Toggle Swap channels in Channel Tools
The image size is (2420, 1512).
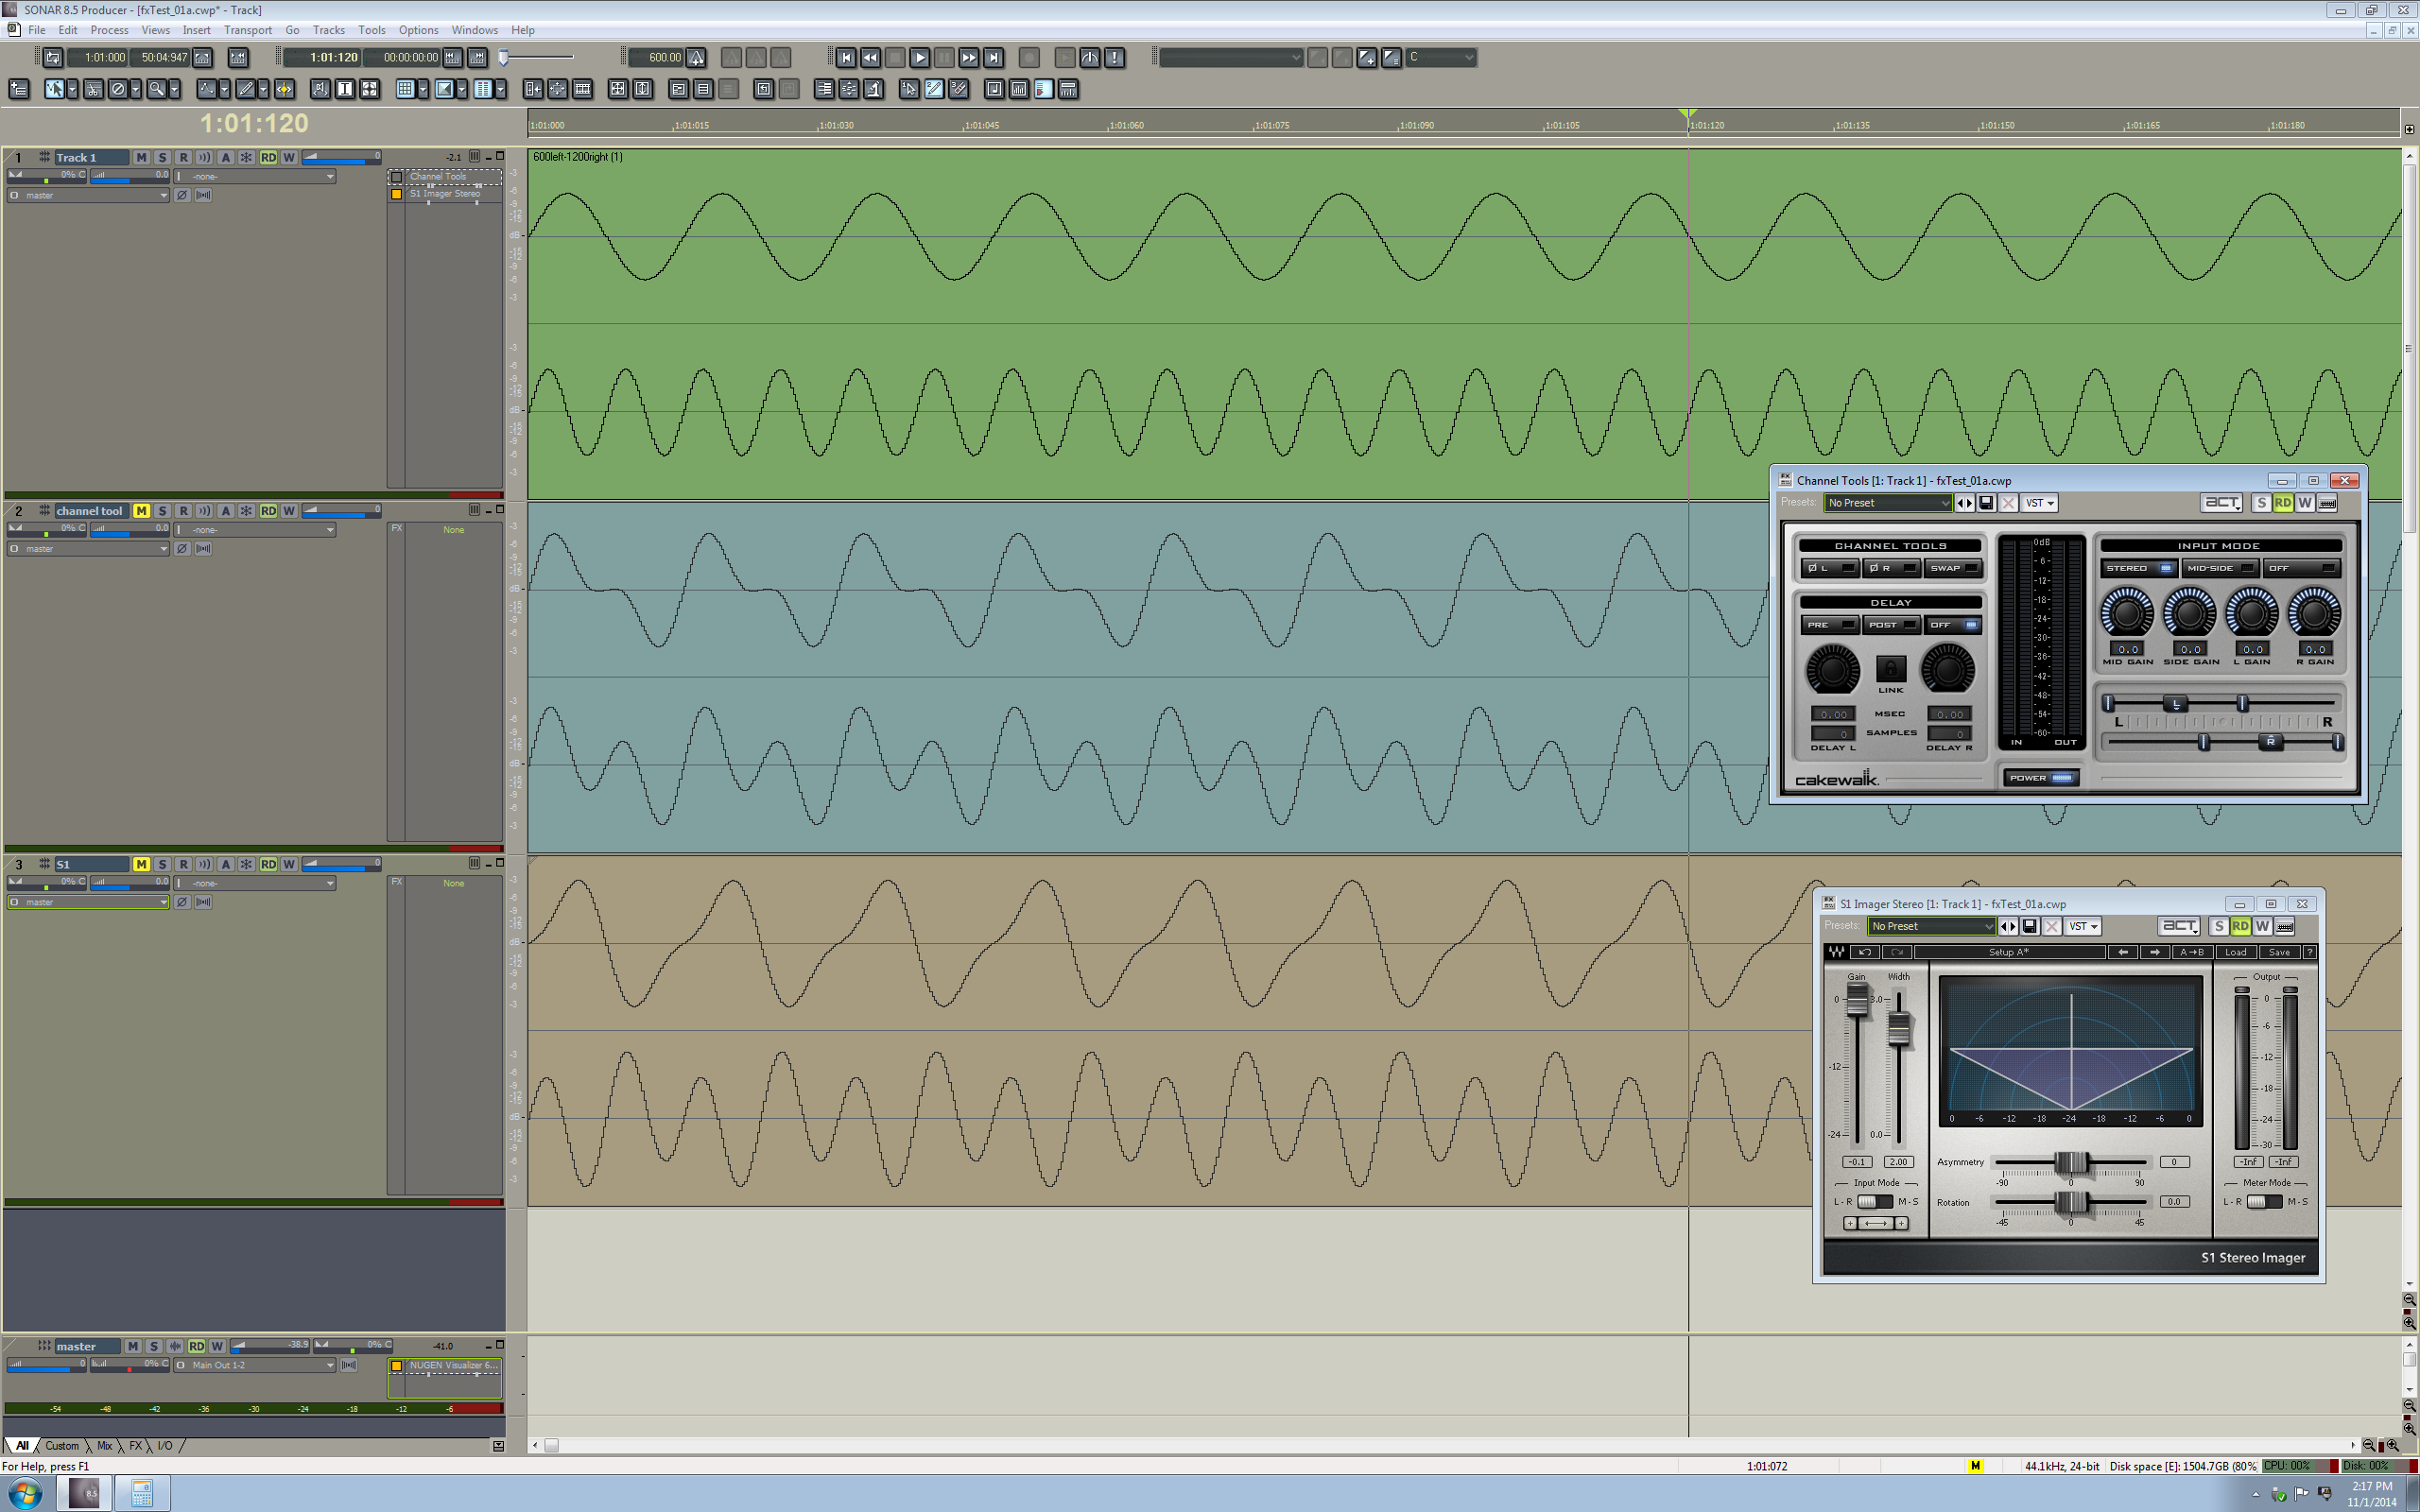[x=1952, y=568]
